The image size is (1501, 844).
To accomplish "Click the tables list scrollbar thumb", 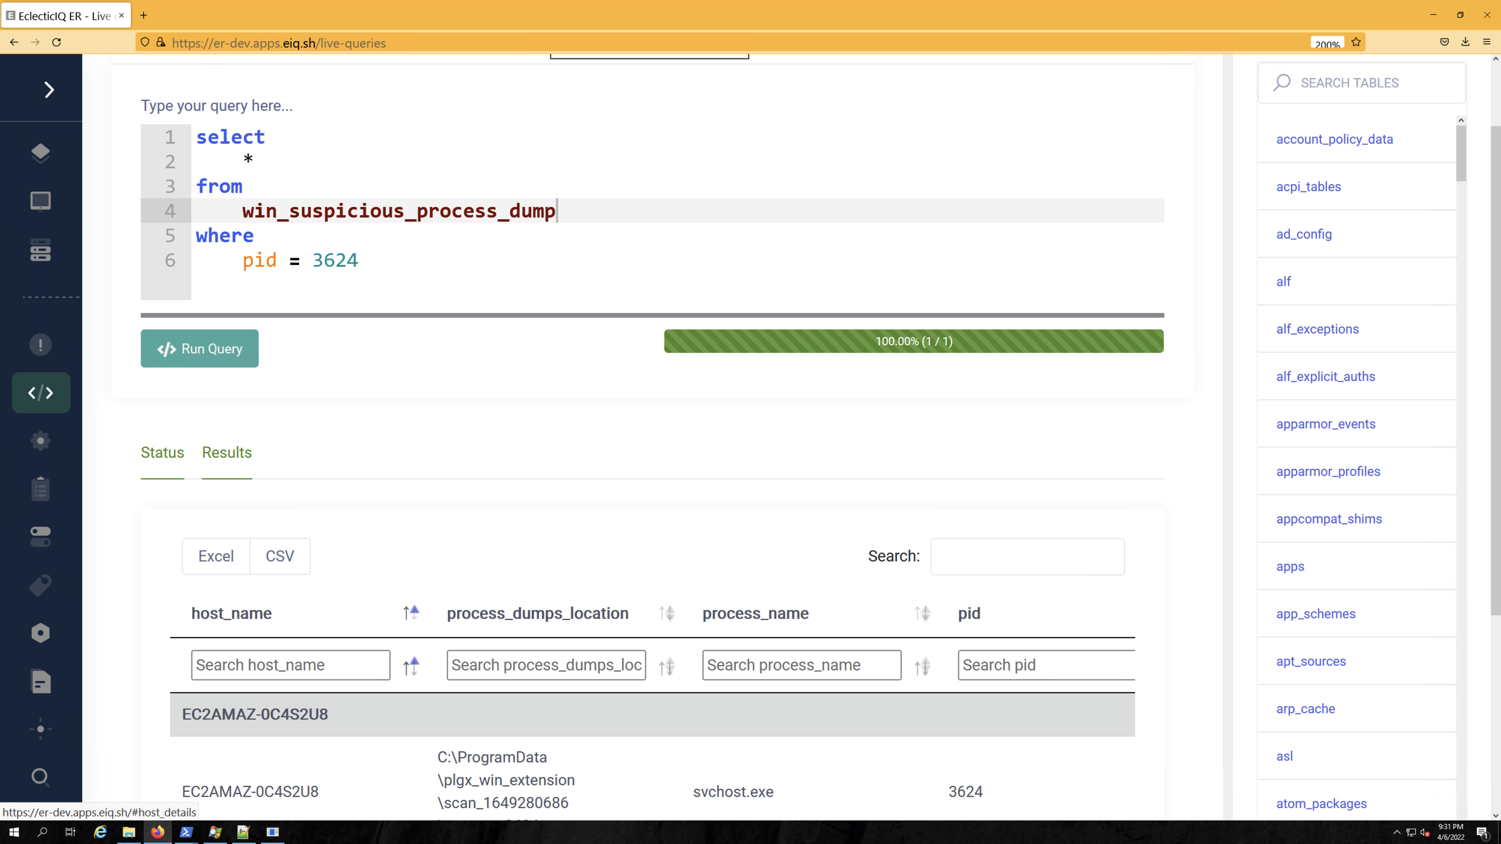I will [x=1461, y=154].
